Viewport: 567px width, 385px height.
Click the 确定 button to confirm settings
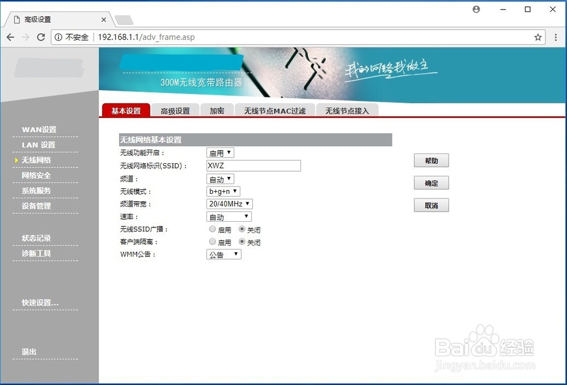(x=431, y=183)
